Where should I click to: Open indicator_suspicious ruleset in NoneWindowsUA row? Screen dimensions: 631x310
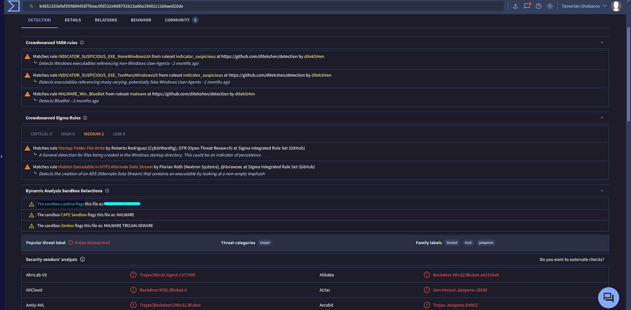click(196, 56)
